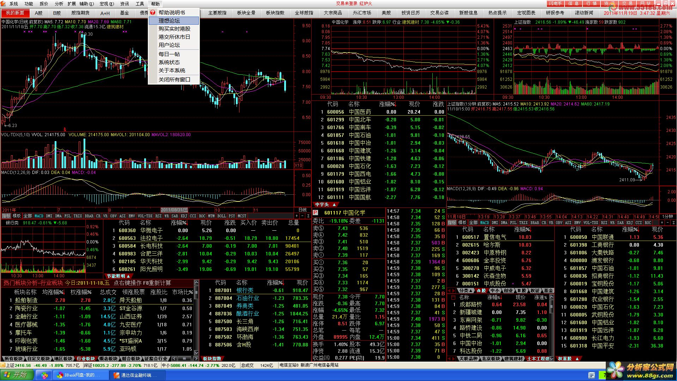Click the plus icon in 1-minute chart indicator bar
Image resolution: width=677 pixels, height=381 pixels.
click(x=662, y=223)
